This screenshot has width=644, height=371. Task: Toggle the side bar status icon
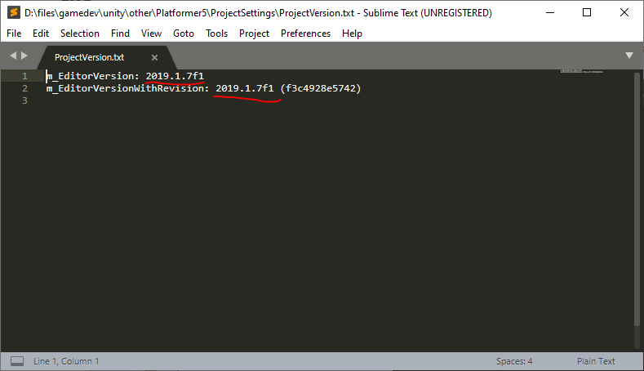coord(17,361)
